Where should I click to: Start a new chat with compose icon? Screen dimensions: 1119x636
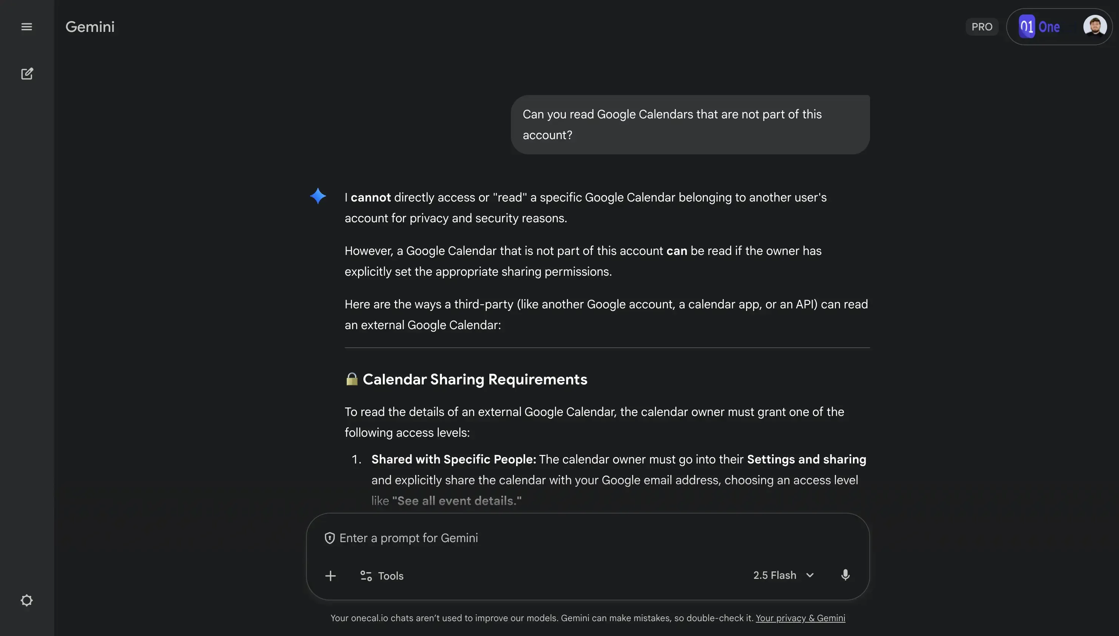(27, 73)
